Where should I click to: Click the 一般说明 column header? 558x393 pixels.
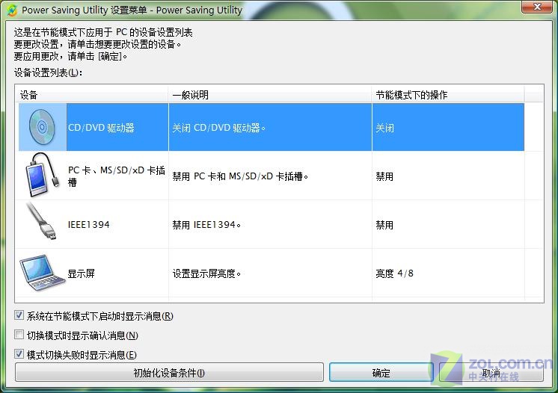click(x=270, y=95)
